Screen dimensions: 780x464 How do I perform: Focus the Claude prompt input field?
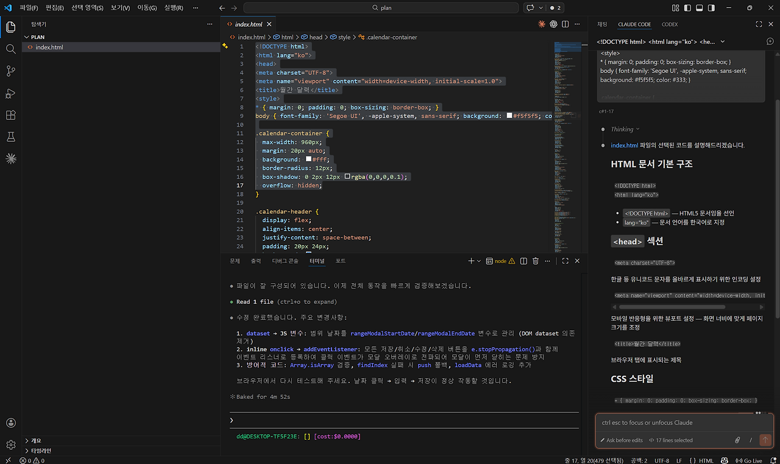[684, 423]
